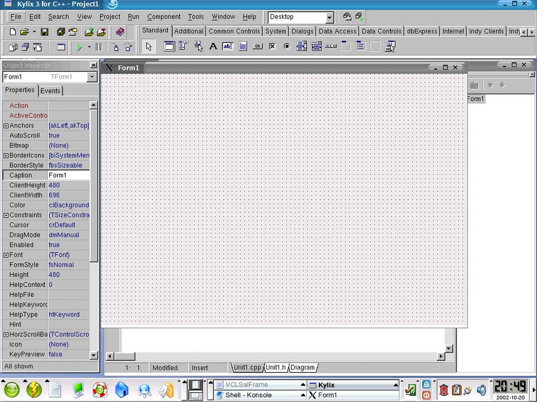Select the Label component in the palette
537x402 pixels.
tap(213, 46)
